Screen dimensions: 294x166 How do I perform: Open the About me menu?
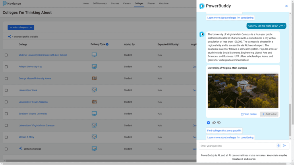pyautogui.click(x=164, y=3)
